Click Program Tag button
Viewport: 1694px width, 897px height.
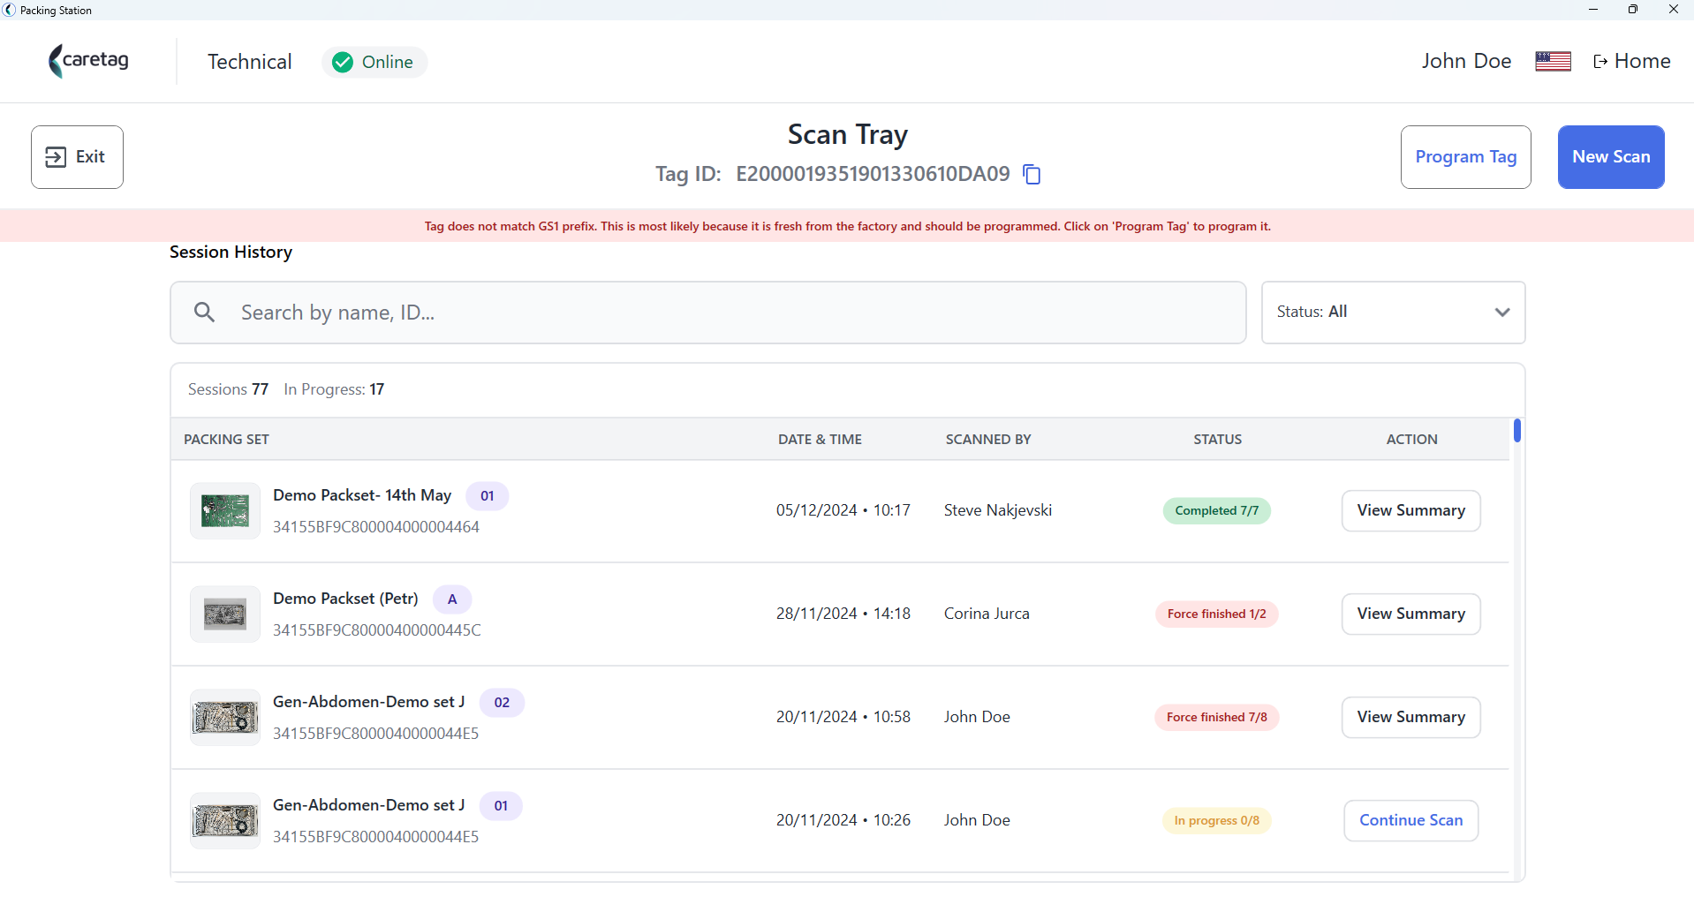(1465, 157)
